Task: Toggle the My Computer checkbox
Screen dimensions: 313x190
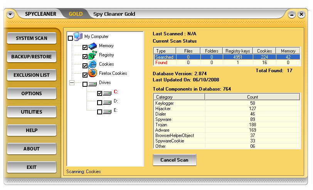Action: (70, 38)
